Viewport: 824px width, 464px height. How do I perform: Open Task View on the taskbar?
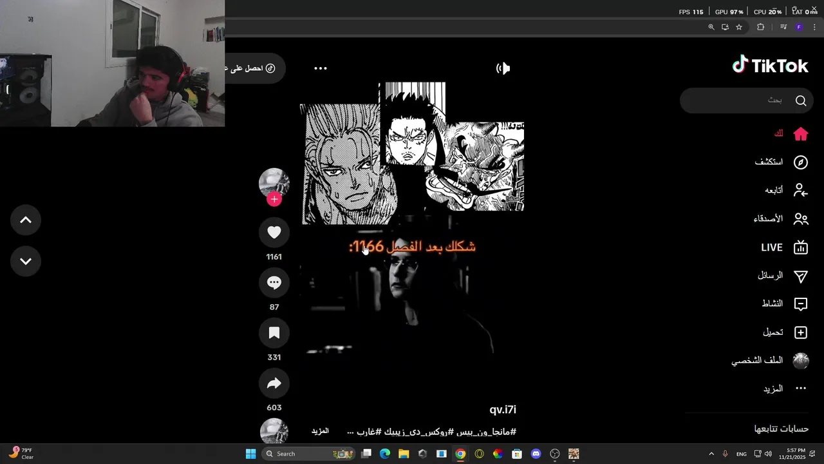tap(366, 454)
